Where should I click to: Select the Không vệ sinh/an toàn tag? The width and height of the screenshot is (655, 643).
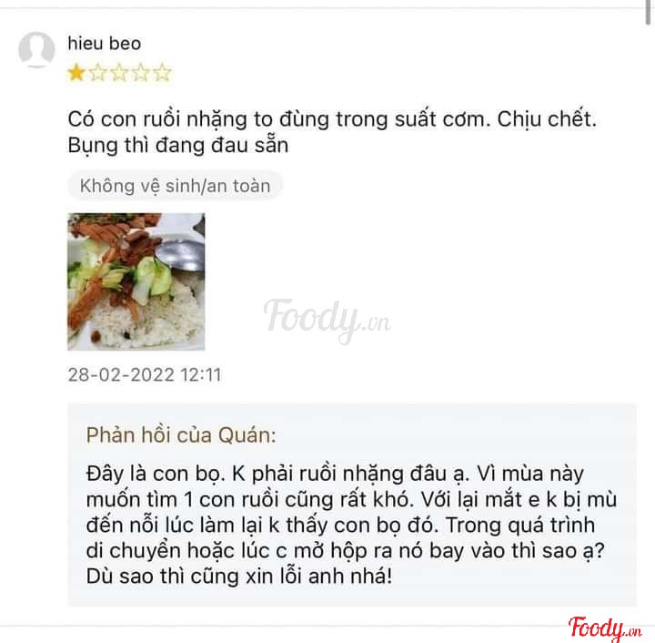176,186
